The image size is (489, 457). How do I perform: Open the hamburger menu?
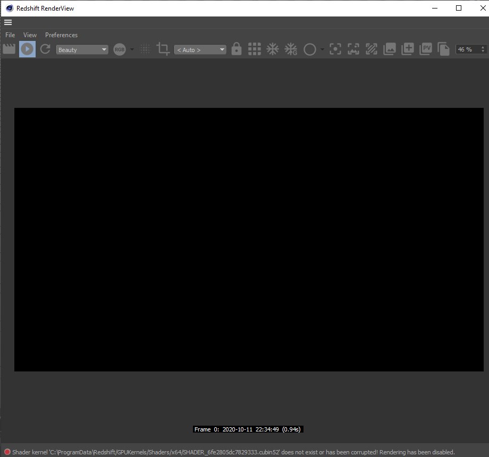[8, 22]
